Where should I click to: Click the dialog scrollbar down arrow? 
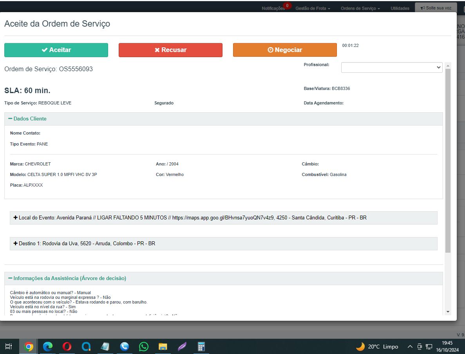click(448, 312)
